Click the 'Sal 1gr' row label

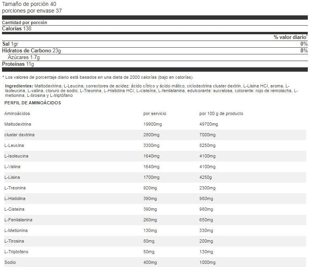(10, 44)
